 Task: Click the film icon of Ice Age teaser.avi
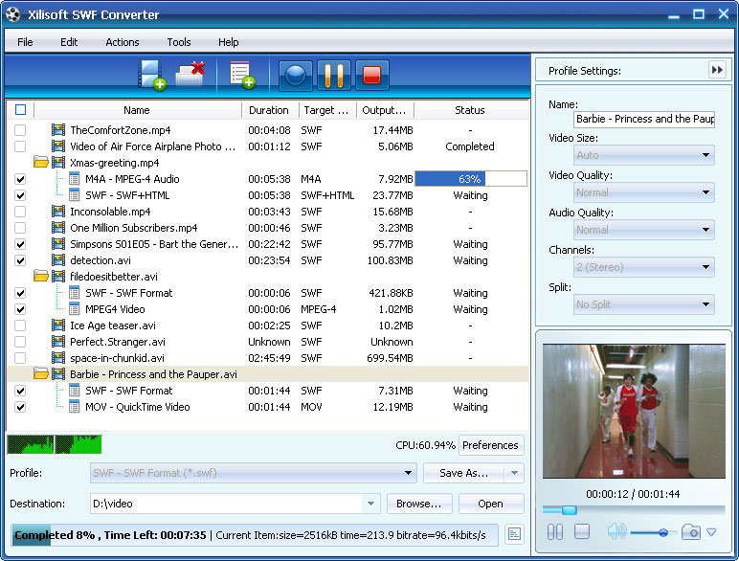point(58,325)
